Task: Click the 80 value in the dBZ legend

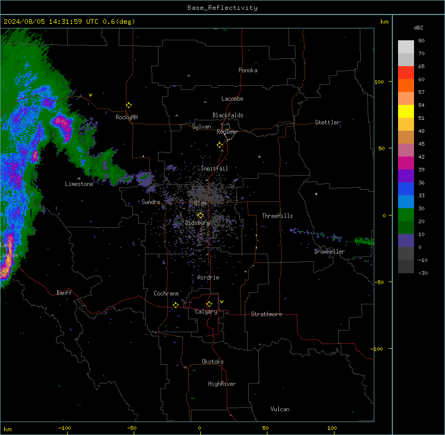Action: (x=421, y=41)
